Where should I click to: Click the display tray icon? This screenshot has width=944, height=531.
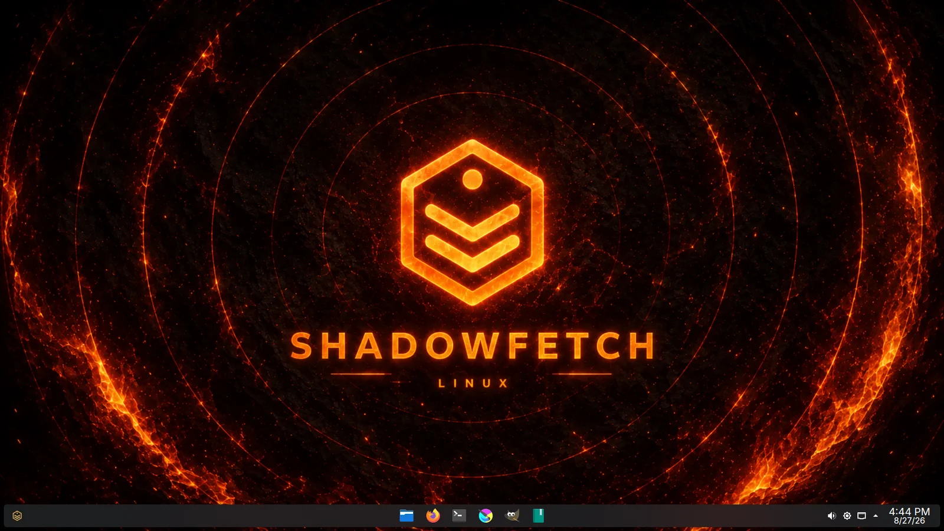(861, 516)
